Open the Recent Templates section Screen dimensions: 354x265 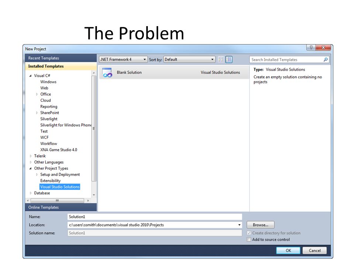coord(61,58)
